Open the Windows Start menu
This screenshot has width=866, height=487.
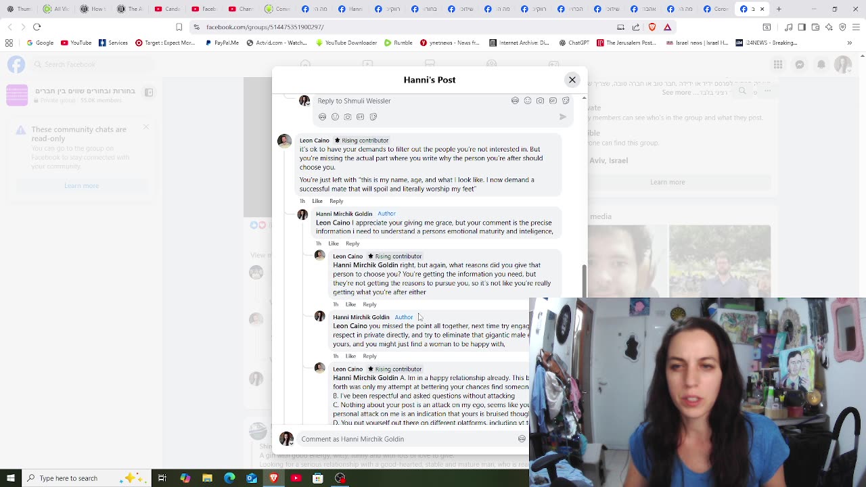10,478
